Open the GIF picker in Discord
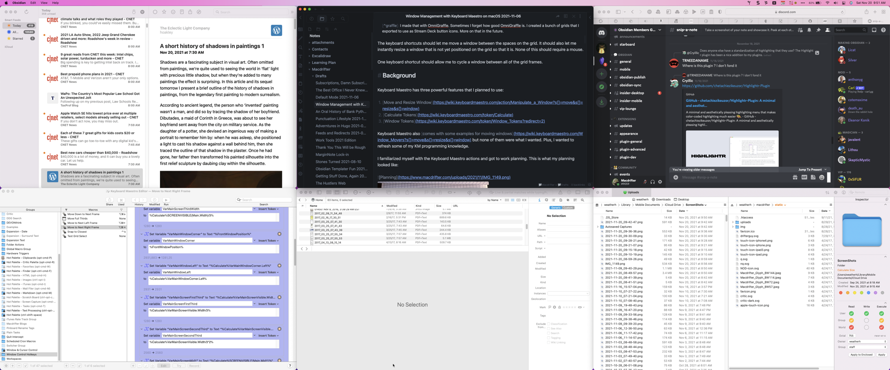 click(x=804, y=177)
